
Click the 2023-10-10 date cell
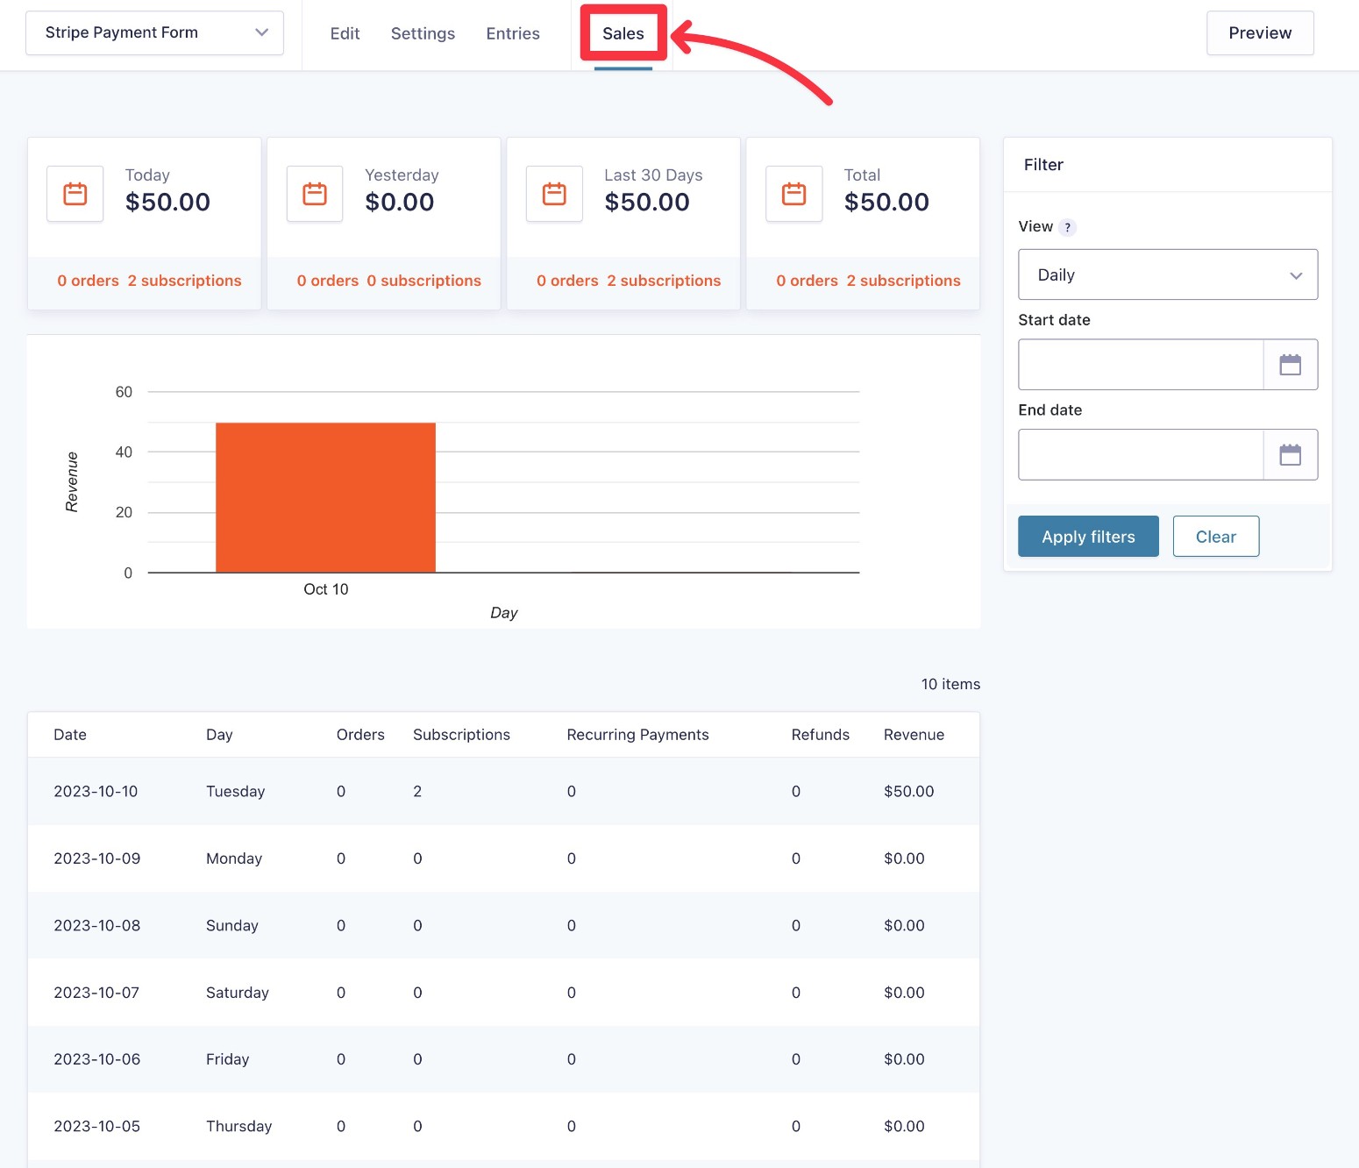96,791
